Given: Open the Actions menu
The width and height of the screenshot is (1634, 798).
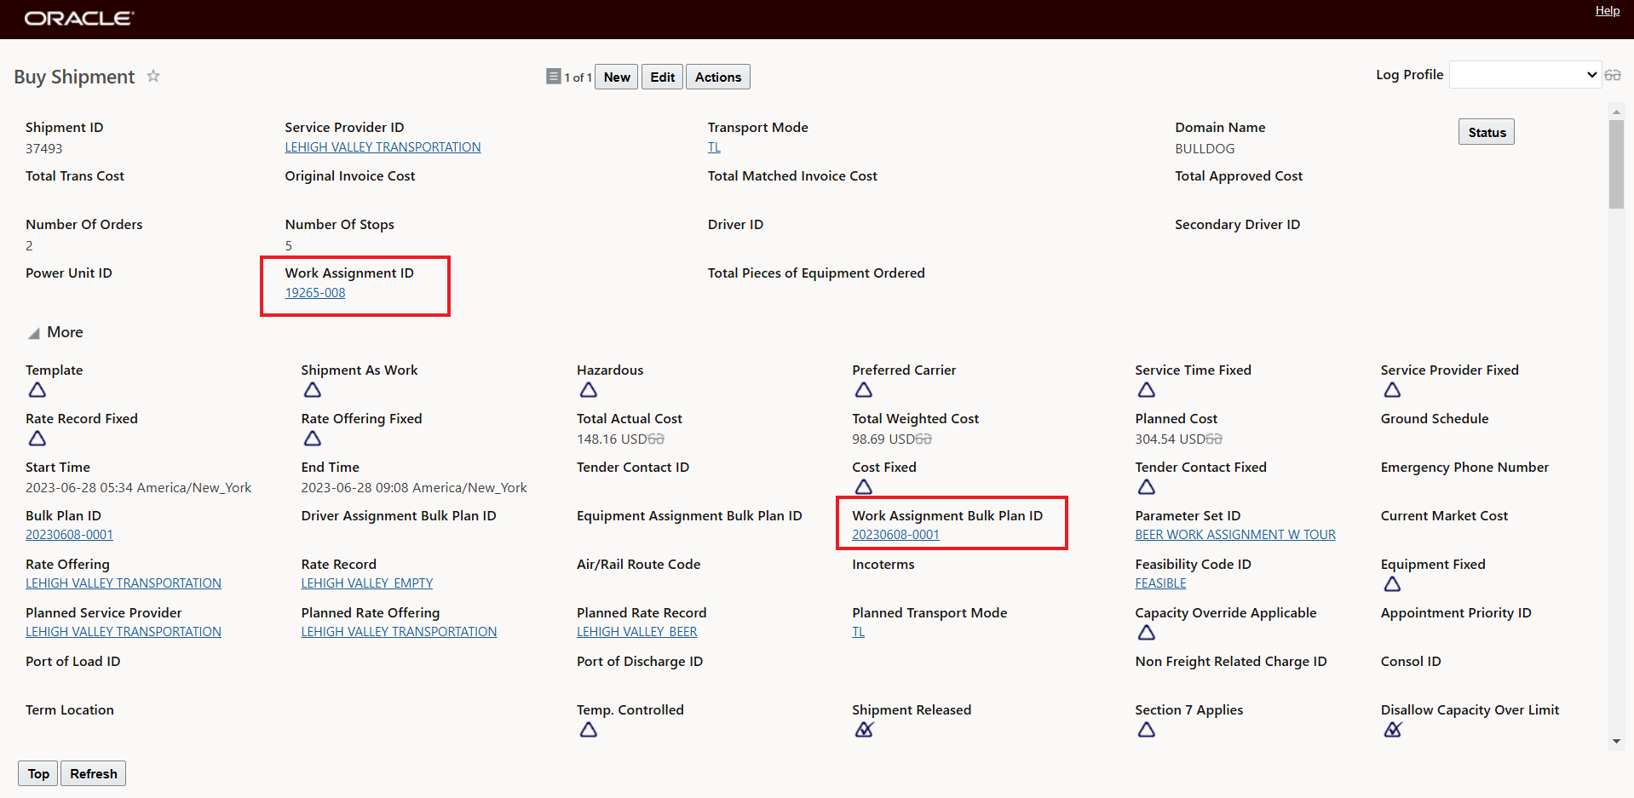Looking at the screenshot, I should (718, 77).
